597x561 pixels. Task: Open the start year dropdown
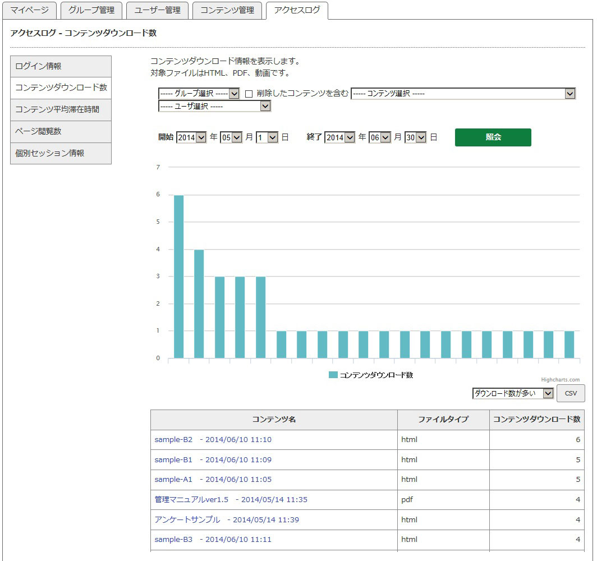[191, 137]
